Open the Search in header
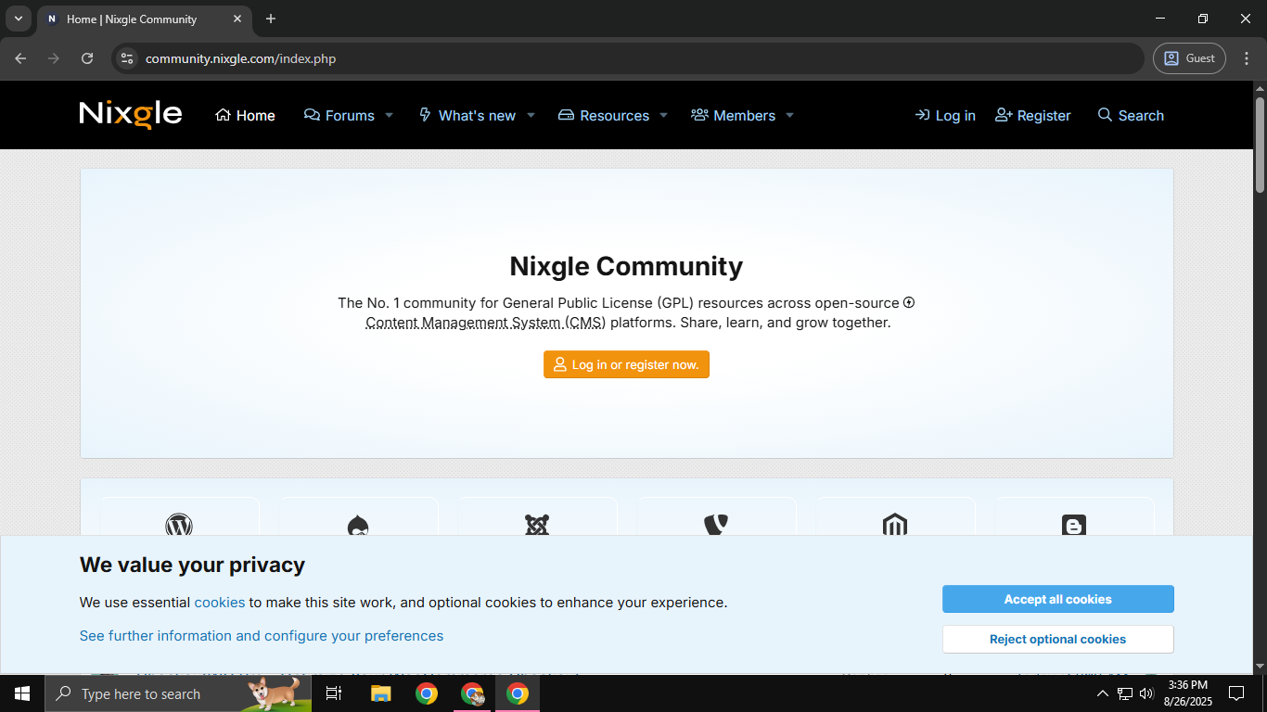The image size is (1267, 712). [1131, 115]
